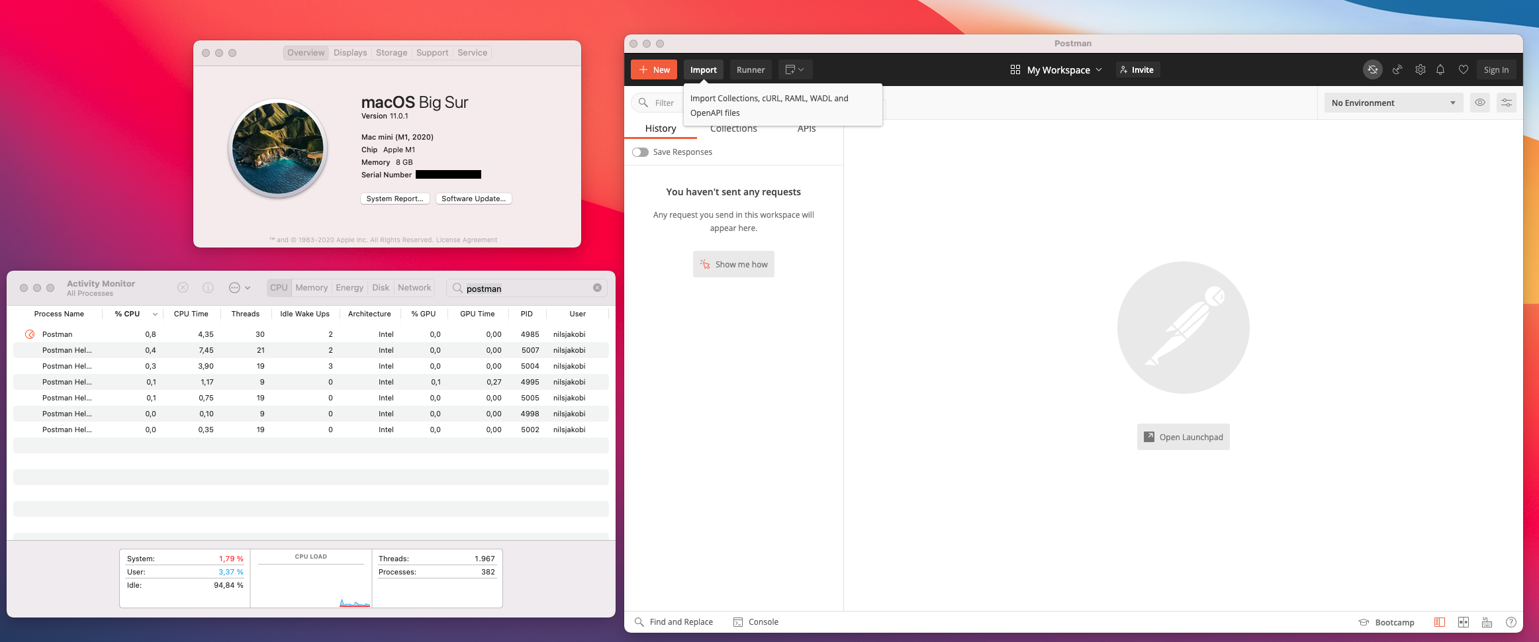The height and width of the screenshot is (642, 1539).
Task: Select the CPU view in Activity Monitor
Action: 279,287
